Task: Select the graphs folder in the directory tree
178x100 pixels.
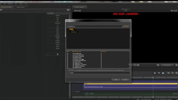Action: tap(73, 31)
